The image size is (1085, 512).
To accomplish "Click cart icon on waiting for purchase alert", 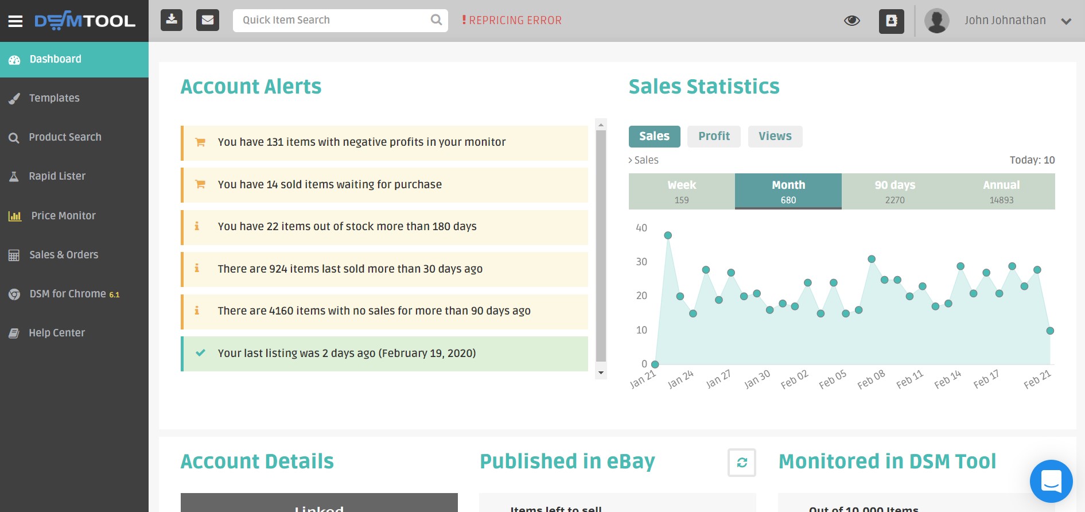I will [200, 184].
